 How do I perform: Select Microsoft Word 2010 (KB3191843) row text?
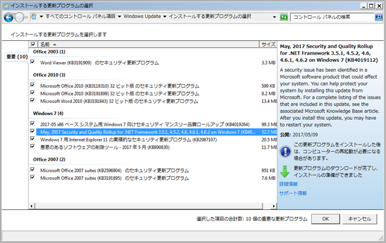point(119,102)
